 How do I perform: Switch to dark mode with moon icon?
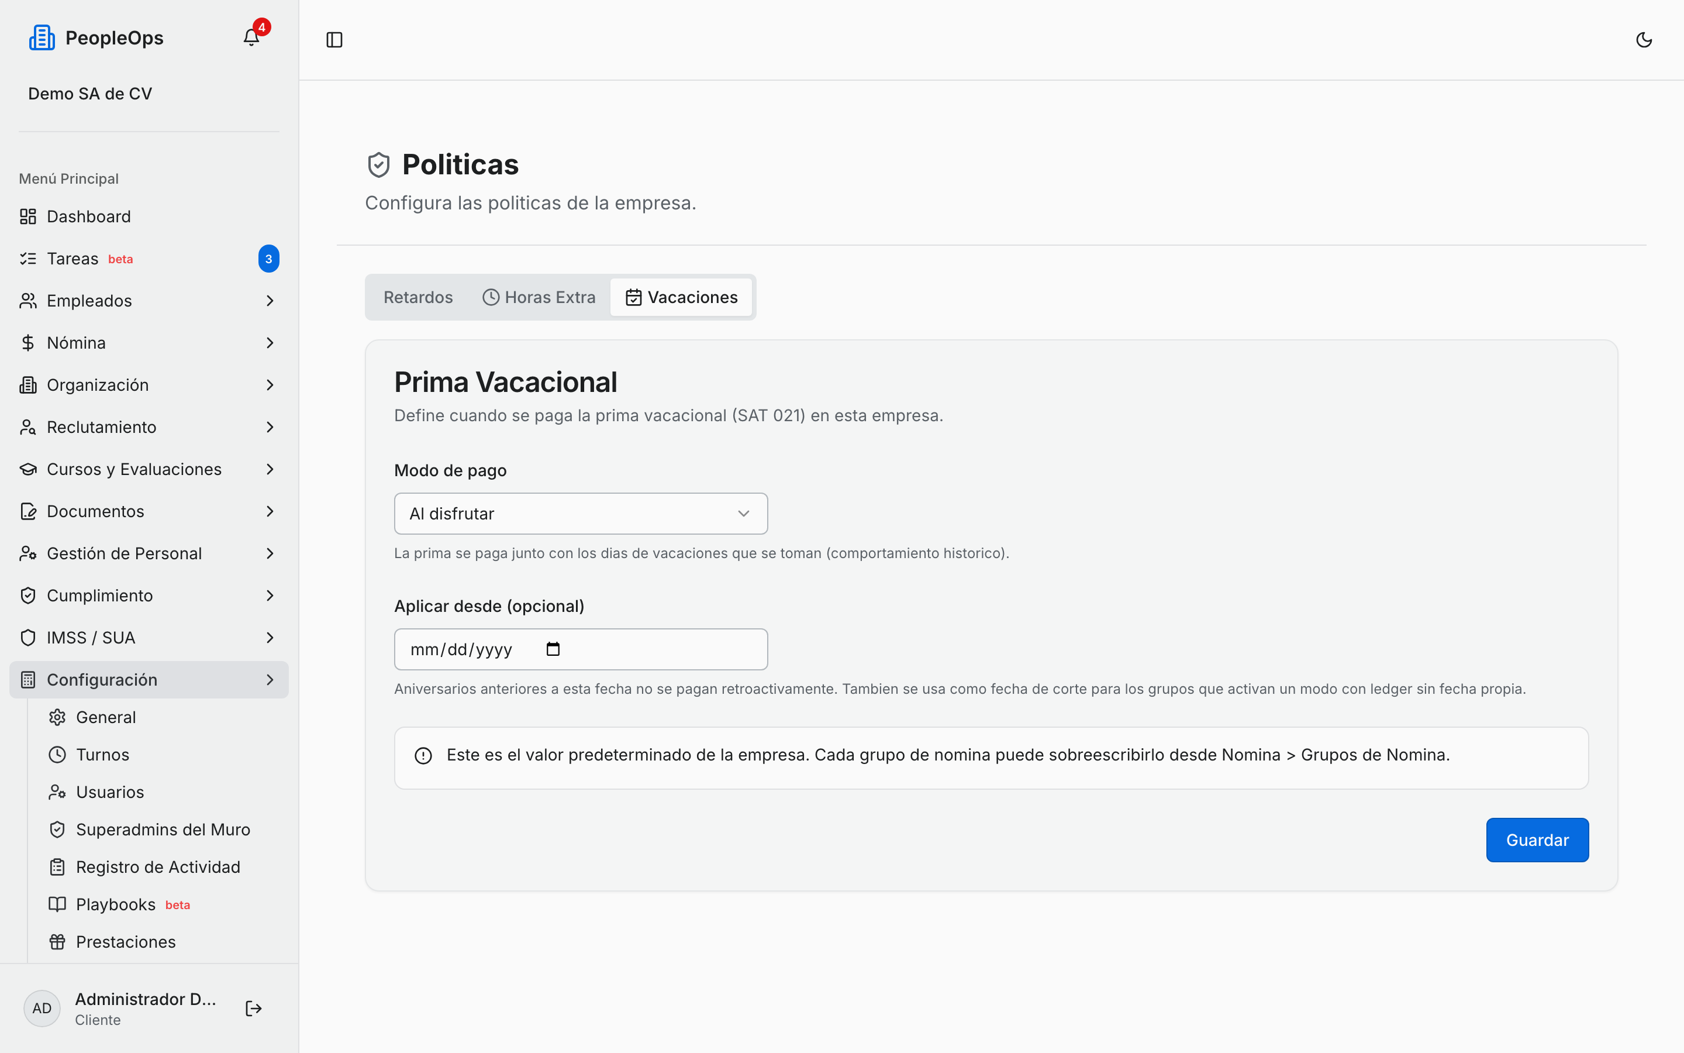(x=1644, y=40)
